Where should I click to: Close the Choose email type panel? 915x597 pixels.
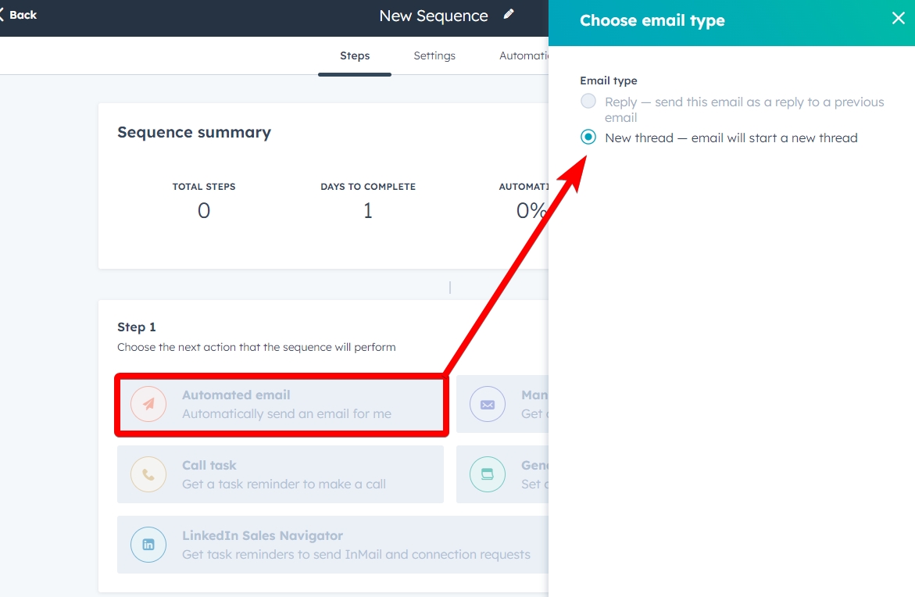click(x=898, y=19)
